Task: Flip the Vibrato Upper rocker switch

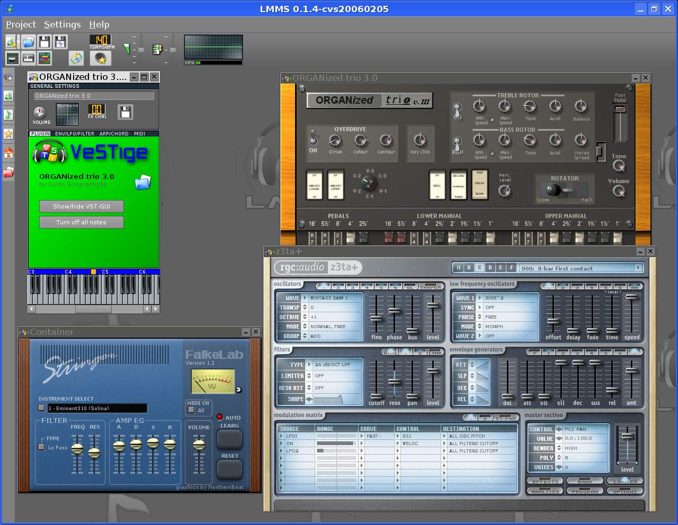Action: (x=335, y=185)
